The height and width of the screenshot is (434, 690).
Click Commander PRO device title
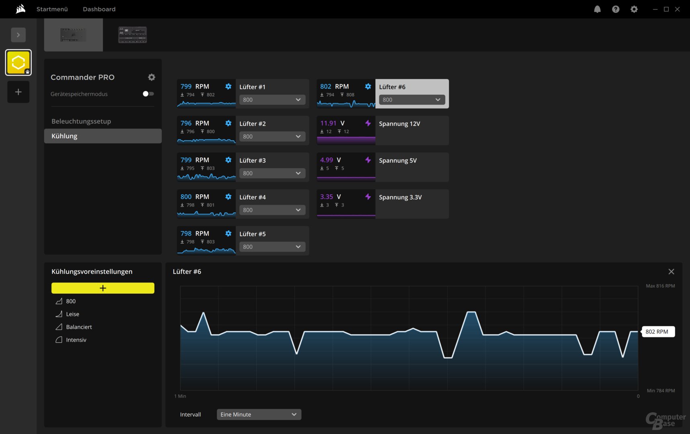pos(82,77)
